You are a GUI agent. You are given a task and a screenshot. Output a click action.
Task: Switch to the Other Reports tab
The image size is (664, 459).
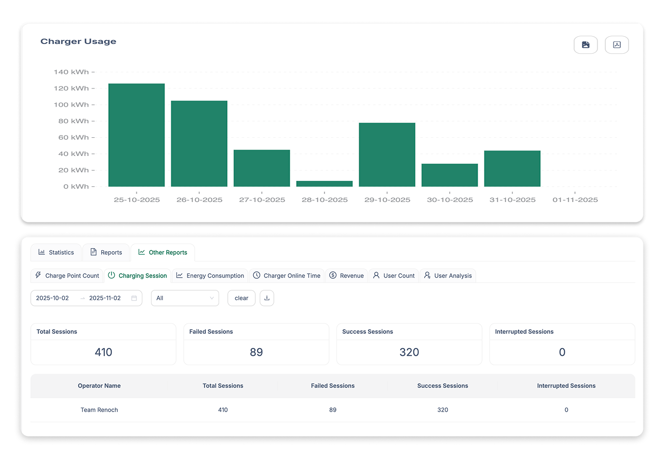163,252
